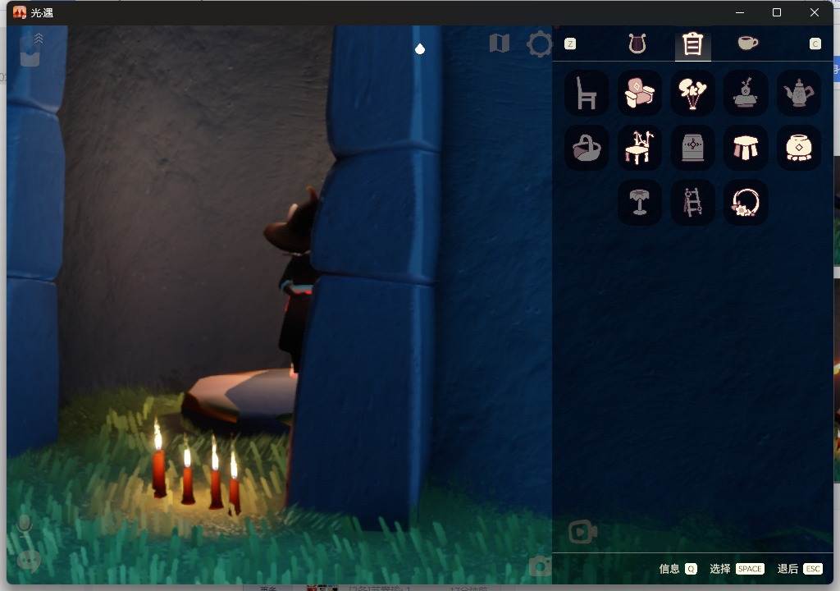Click the 退后 ESC back button

click(x=799, y=569)
